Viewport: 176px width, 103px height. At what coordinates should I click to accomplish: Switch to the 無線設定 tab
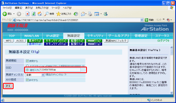pyautogui.click(x=74, y=36)
